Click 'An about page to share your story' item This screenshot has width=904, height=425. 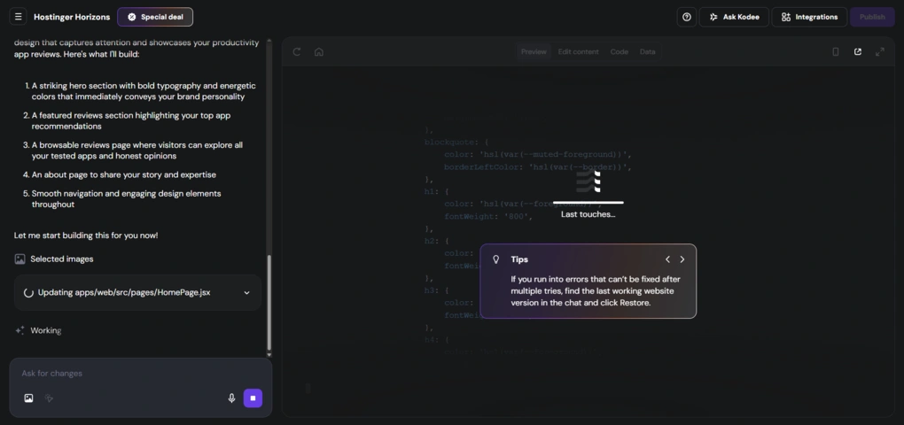coord(124,174)
